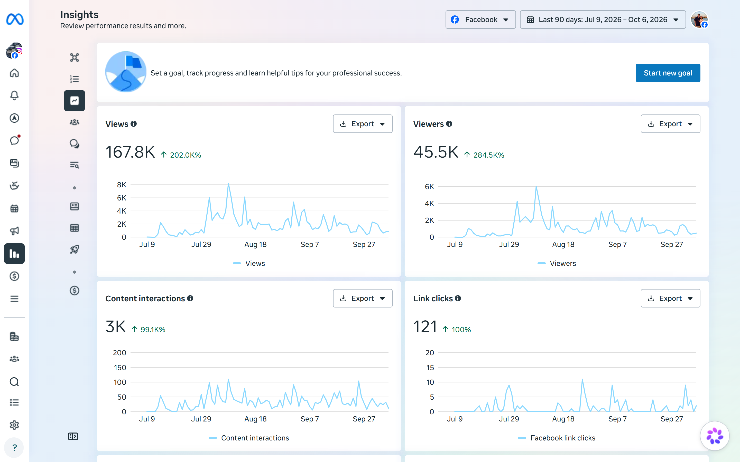Open the Settings gear icon
The width and height of the screenshot is (740, 462).
[14, 425]
